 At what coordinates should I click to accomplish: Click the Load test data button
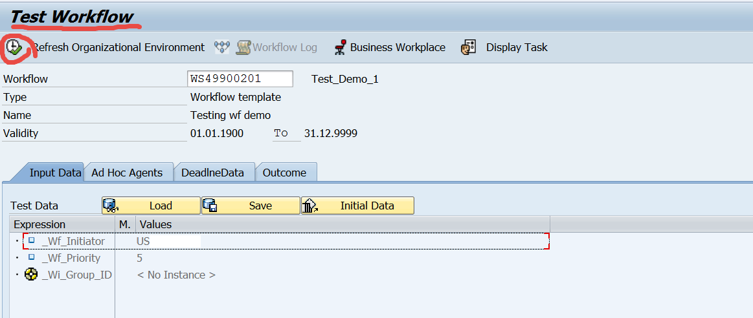point(152,206)
